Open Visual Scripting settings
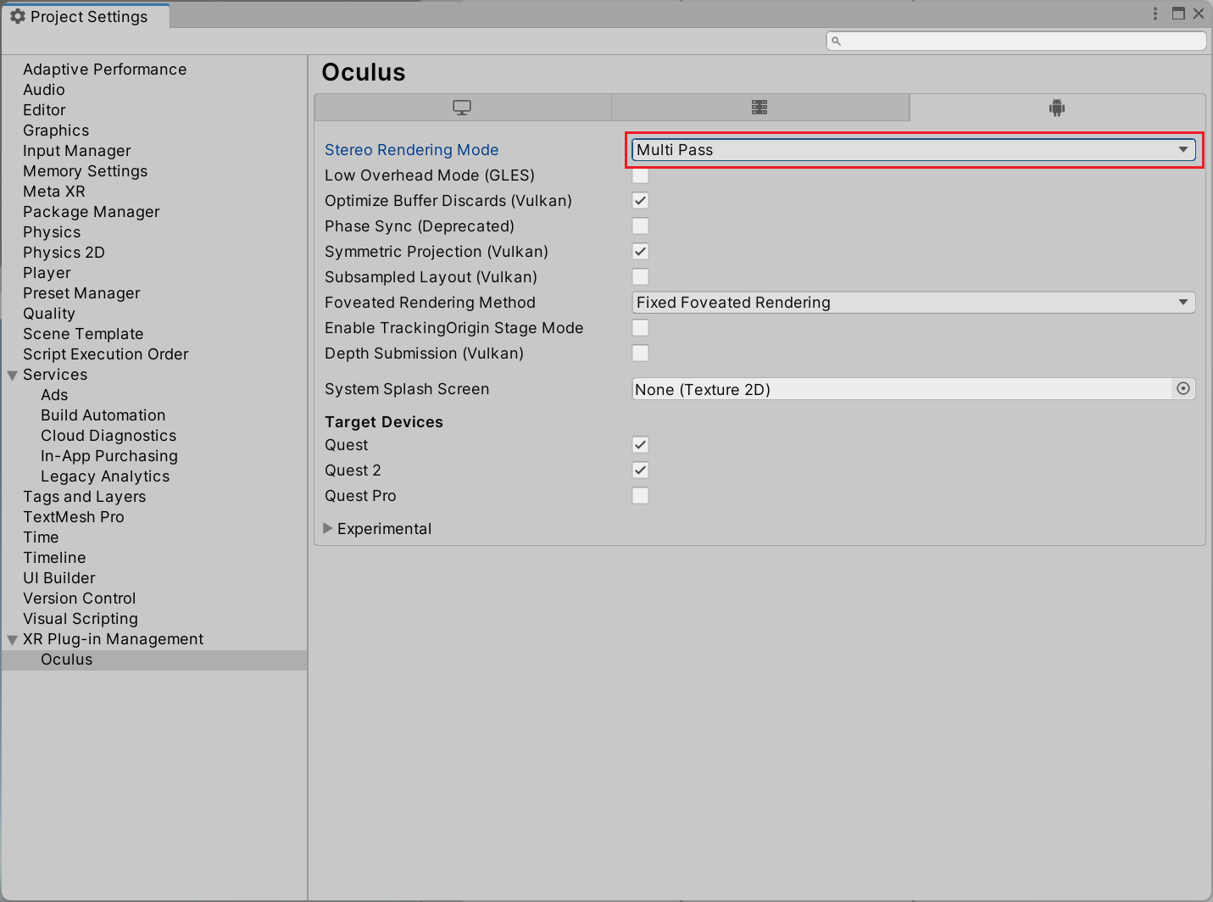 (x=81, y=619)
